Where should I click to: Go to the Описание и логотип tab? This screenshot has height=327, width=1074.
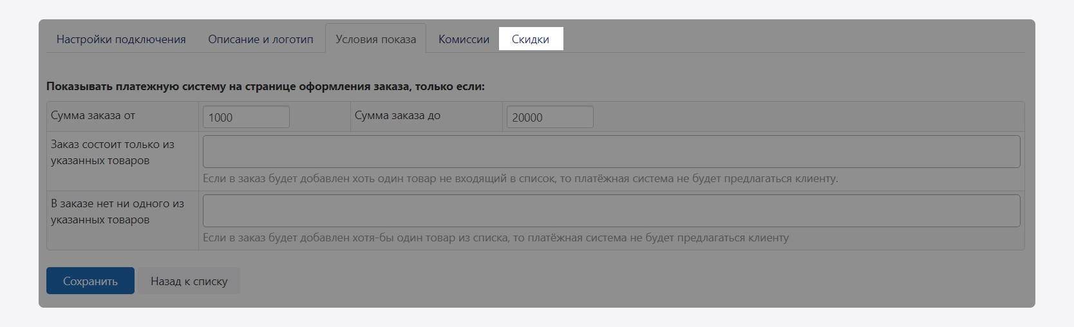pos(260,39)
